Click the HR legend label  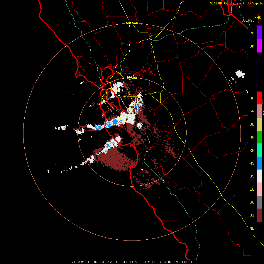click(252, 137)
